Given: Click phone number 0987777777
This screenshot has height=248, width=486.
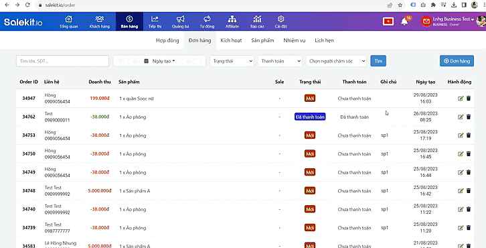Looking at the screenshot, I should 58,231.
